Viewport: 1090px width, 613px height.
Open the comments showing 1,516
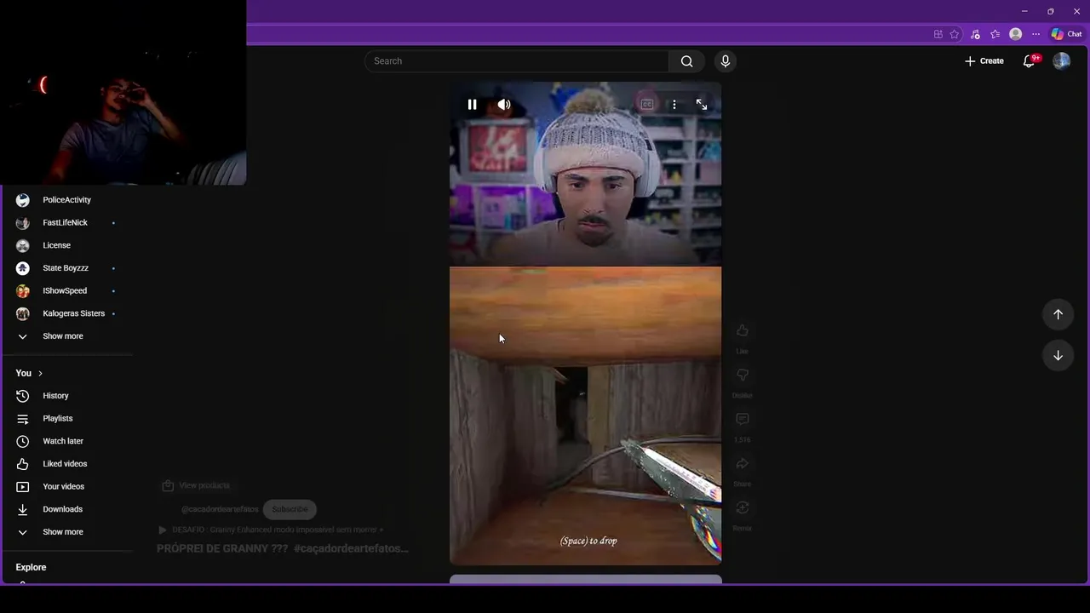743,419
